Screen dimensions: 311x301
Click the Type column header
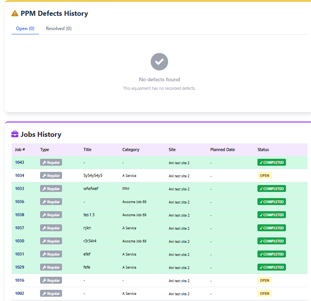click(x=45, y=150)
